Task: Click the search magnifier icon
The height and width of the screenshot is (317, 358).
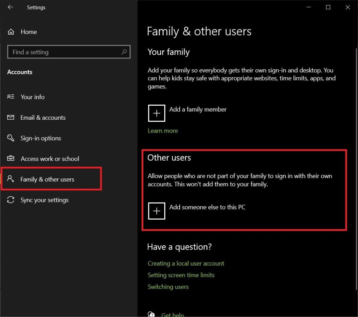Action: pyautogui.click(x=124, y=52)
